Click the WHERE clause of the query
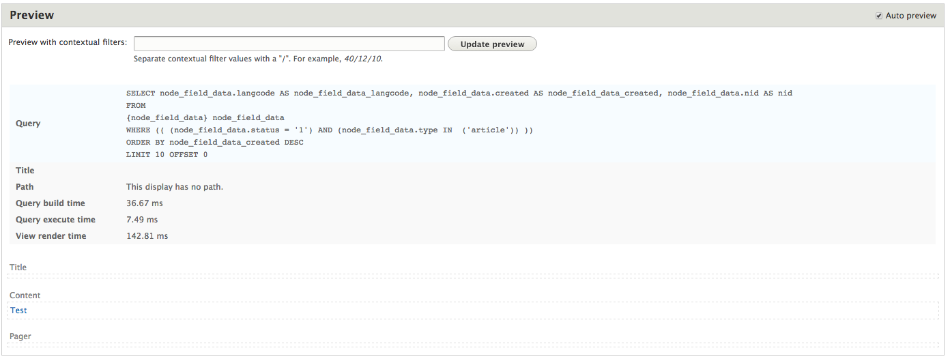The height and width of the screenshot is (361, 950). click(x=329, y=130)
